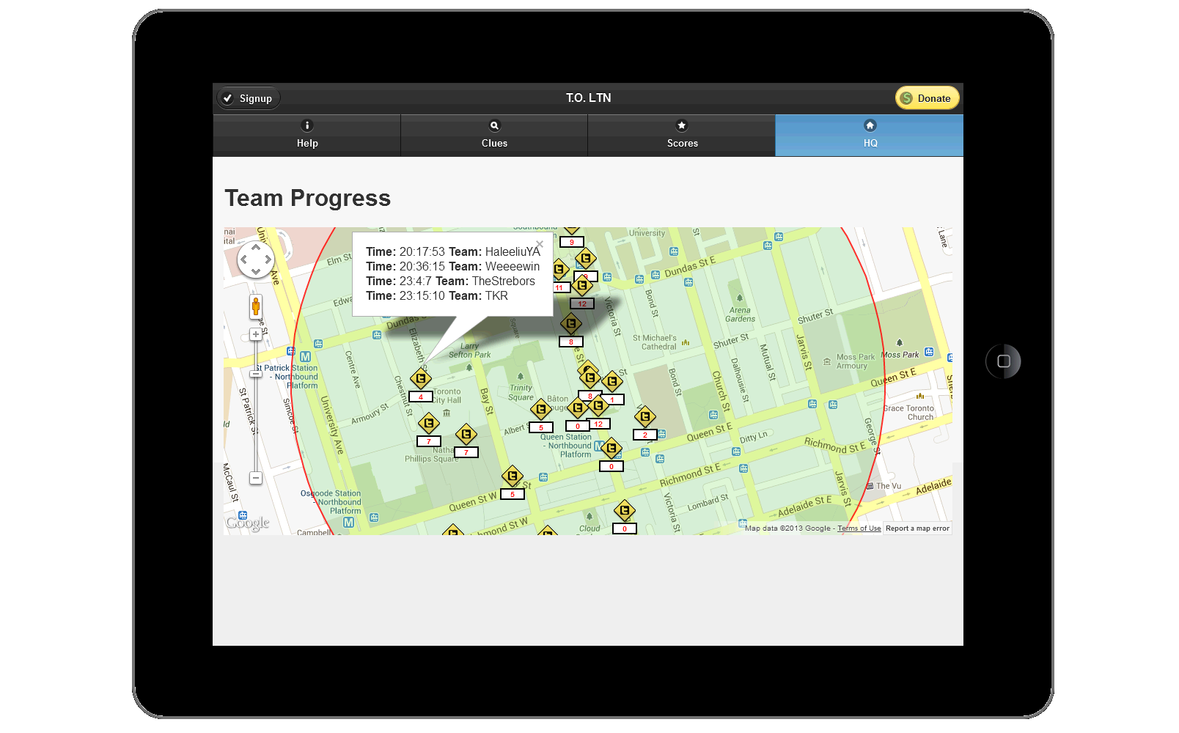Open the Terms of Use link

pyautogui.click(x=859, y=528)
